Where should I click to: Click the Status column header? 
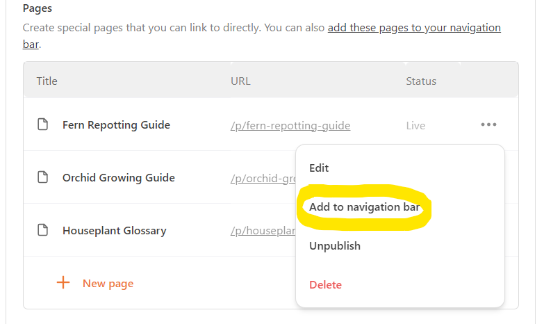[x=421, y=81]
